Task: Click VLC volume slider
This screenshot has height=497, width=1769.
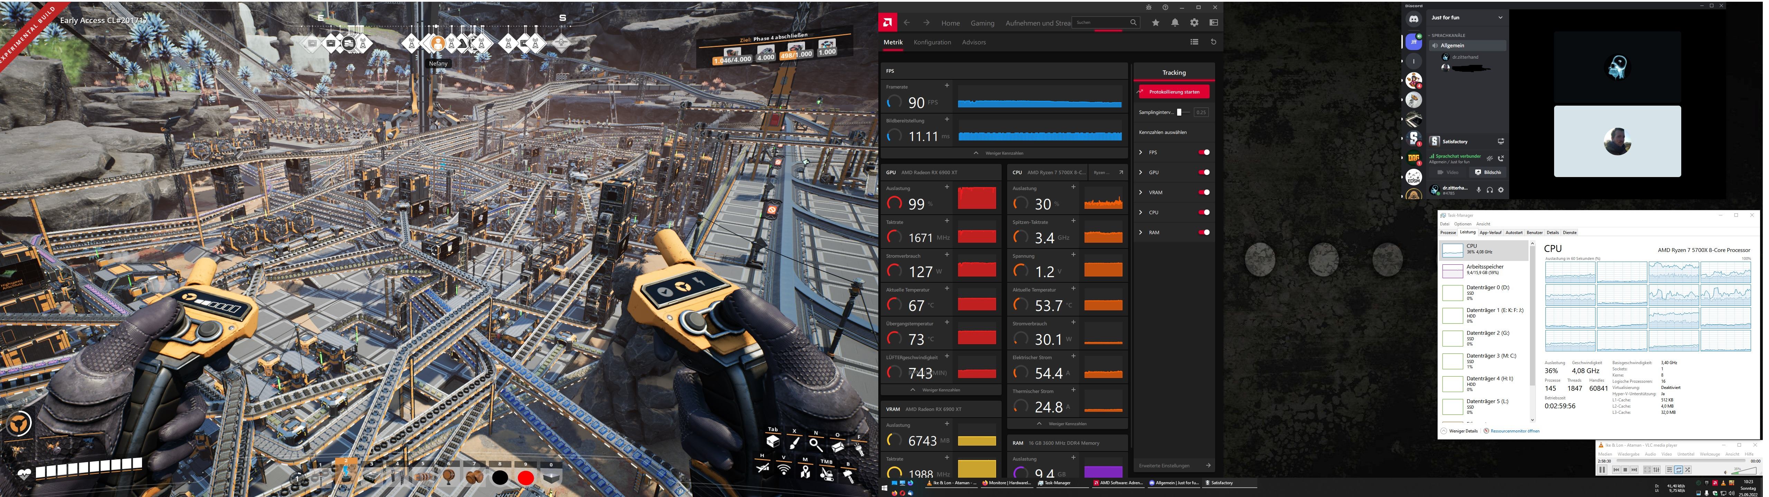Action: (1743, 471)
